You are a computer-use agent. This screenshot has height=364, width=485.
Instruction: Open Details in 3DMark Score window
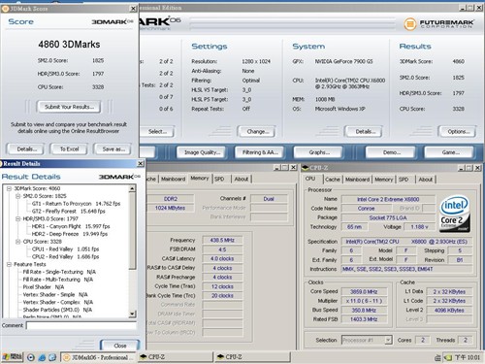click(x=26, y=149)
